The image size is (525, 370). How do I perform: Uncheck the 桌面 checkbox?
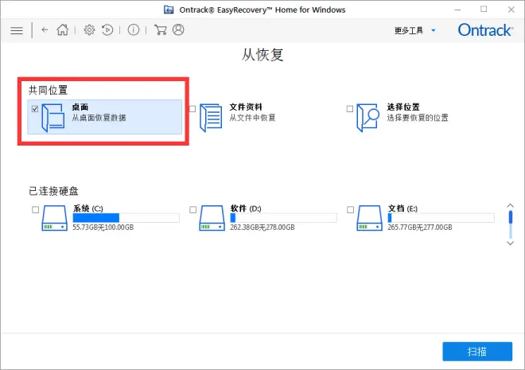tap(35, 109)
